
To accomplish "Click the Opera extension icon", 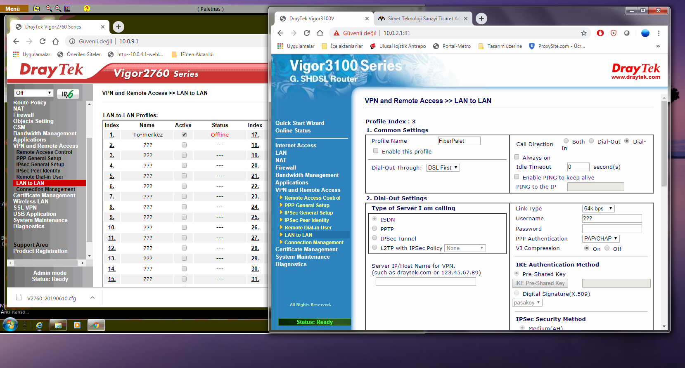I will [x=600, y=33].
